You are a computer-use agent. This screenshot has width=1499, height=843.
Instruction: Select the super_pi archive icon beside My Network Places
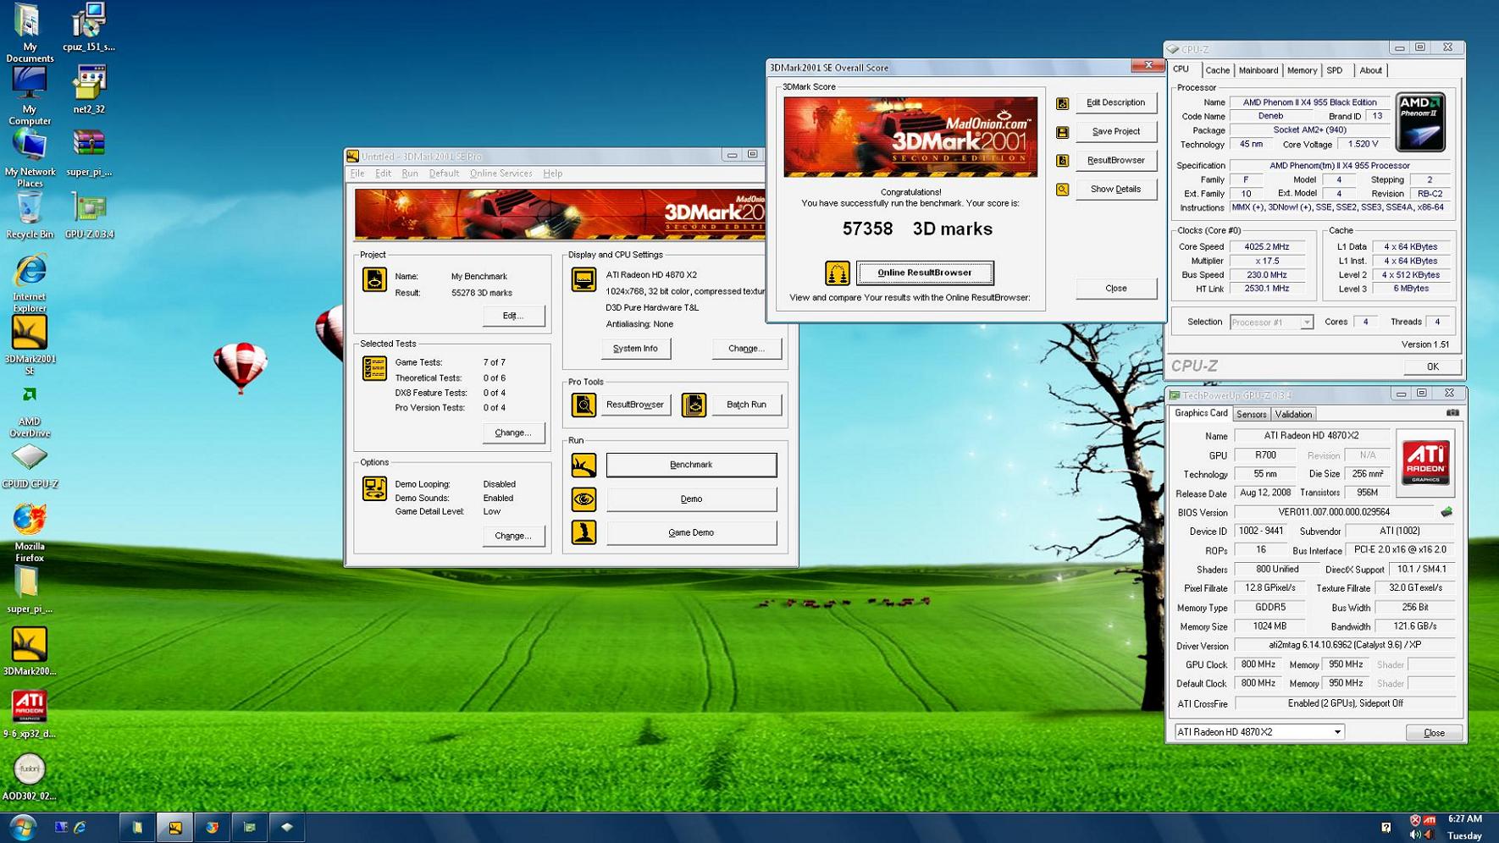(x=89, y=152)
